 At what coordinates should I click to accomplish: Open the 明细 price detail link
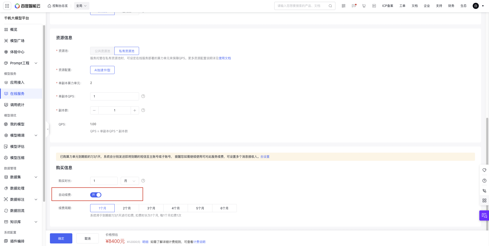[x=145, y=242]
